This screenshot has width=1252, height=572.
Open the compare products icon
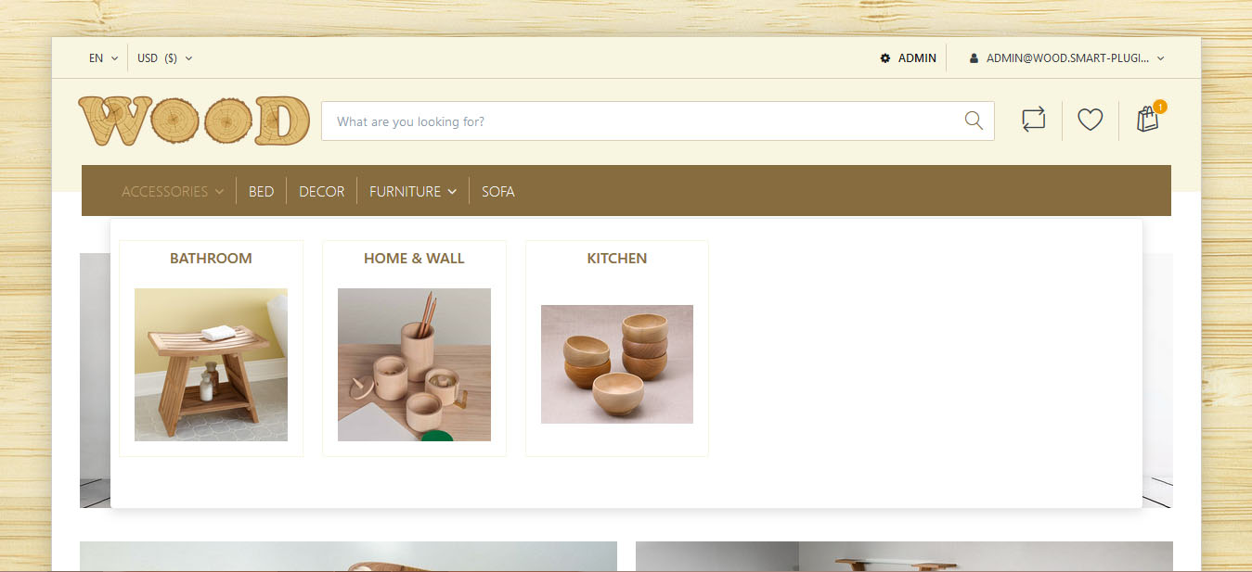point(1033,120)
